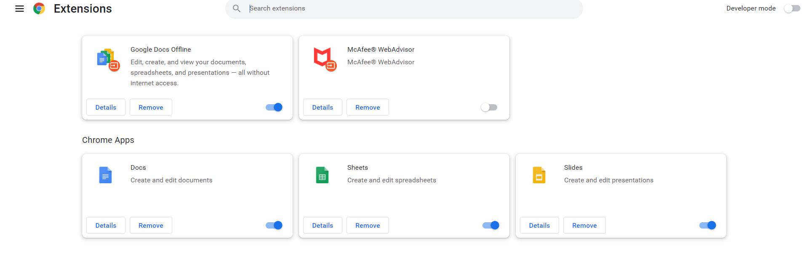Turn off the Slides app toggle
Screen dimensions: 805x271
coord(708,226)
